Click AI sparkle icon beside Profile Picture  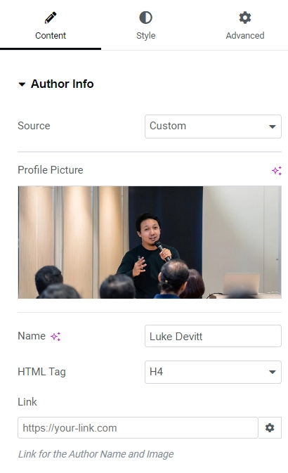[x=277, y=171]
